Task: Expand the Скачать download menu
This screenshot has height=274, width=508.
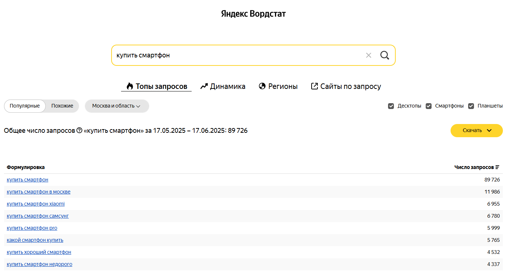Action: point(476,131)
